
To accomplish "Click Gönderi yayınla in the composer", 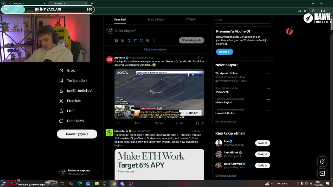I will (x=191, y=40).
